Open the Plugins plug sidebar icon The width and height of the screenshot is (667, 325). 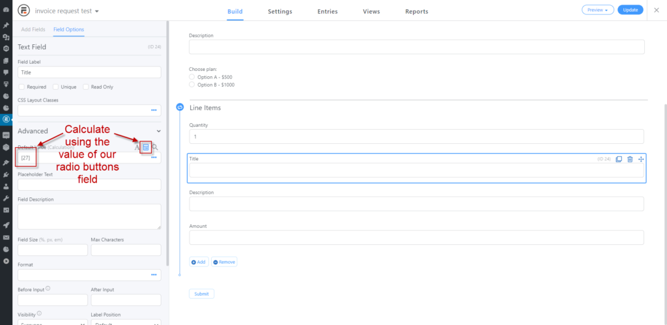pos(6,175)
